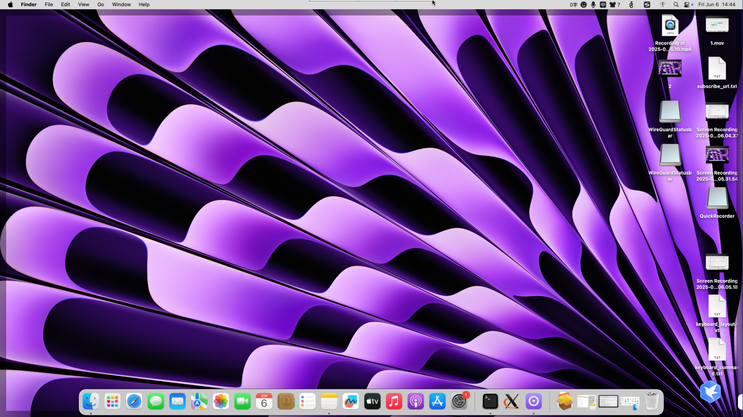Click the shirt icon with 7 in menu bar
The height and width of the screenshot is (417, 743).
click(x=615, y=5)
